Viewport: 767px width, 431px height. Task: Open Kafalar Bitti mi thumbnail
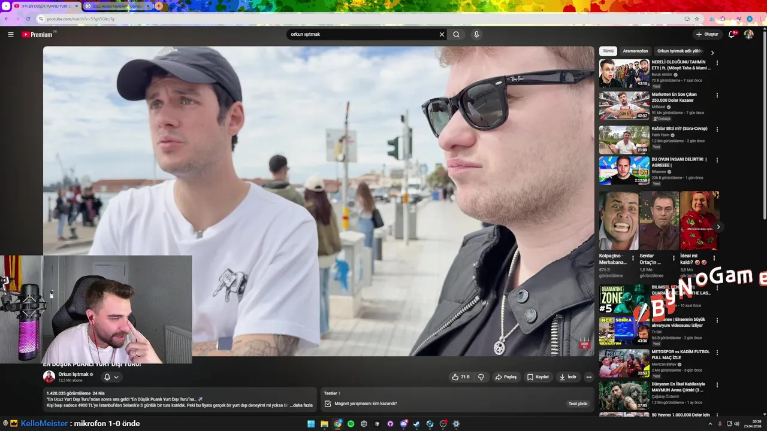[624, 139]
